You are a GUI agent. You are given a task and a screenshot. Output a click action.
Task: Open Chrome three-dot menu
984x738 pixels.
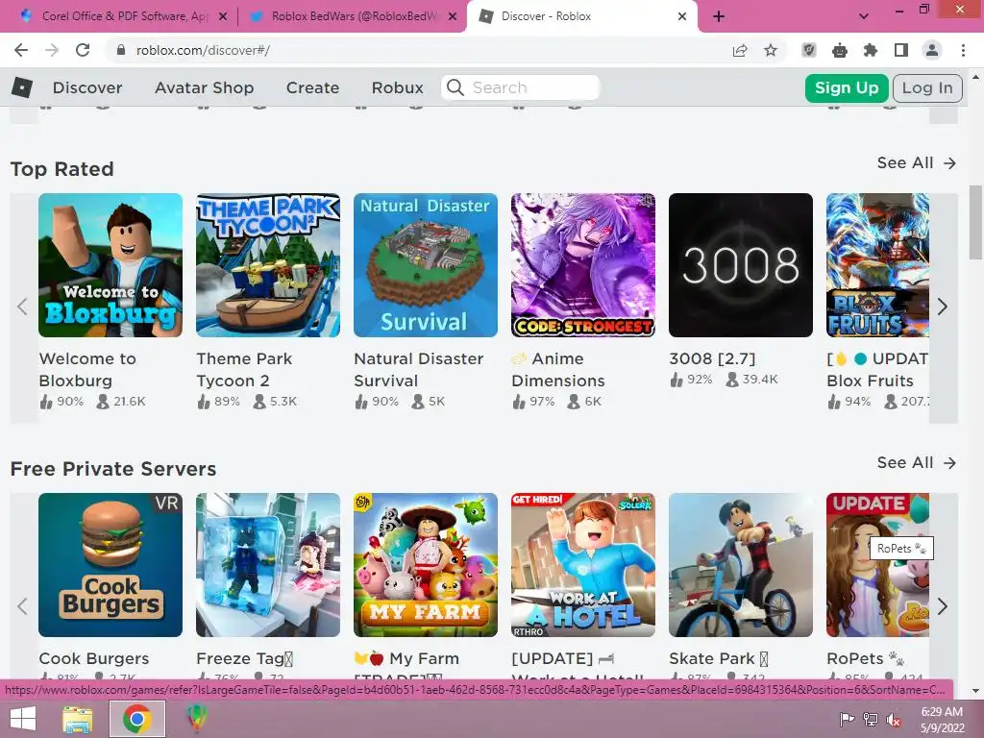963,50
